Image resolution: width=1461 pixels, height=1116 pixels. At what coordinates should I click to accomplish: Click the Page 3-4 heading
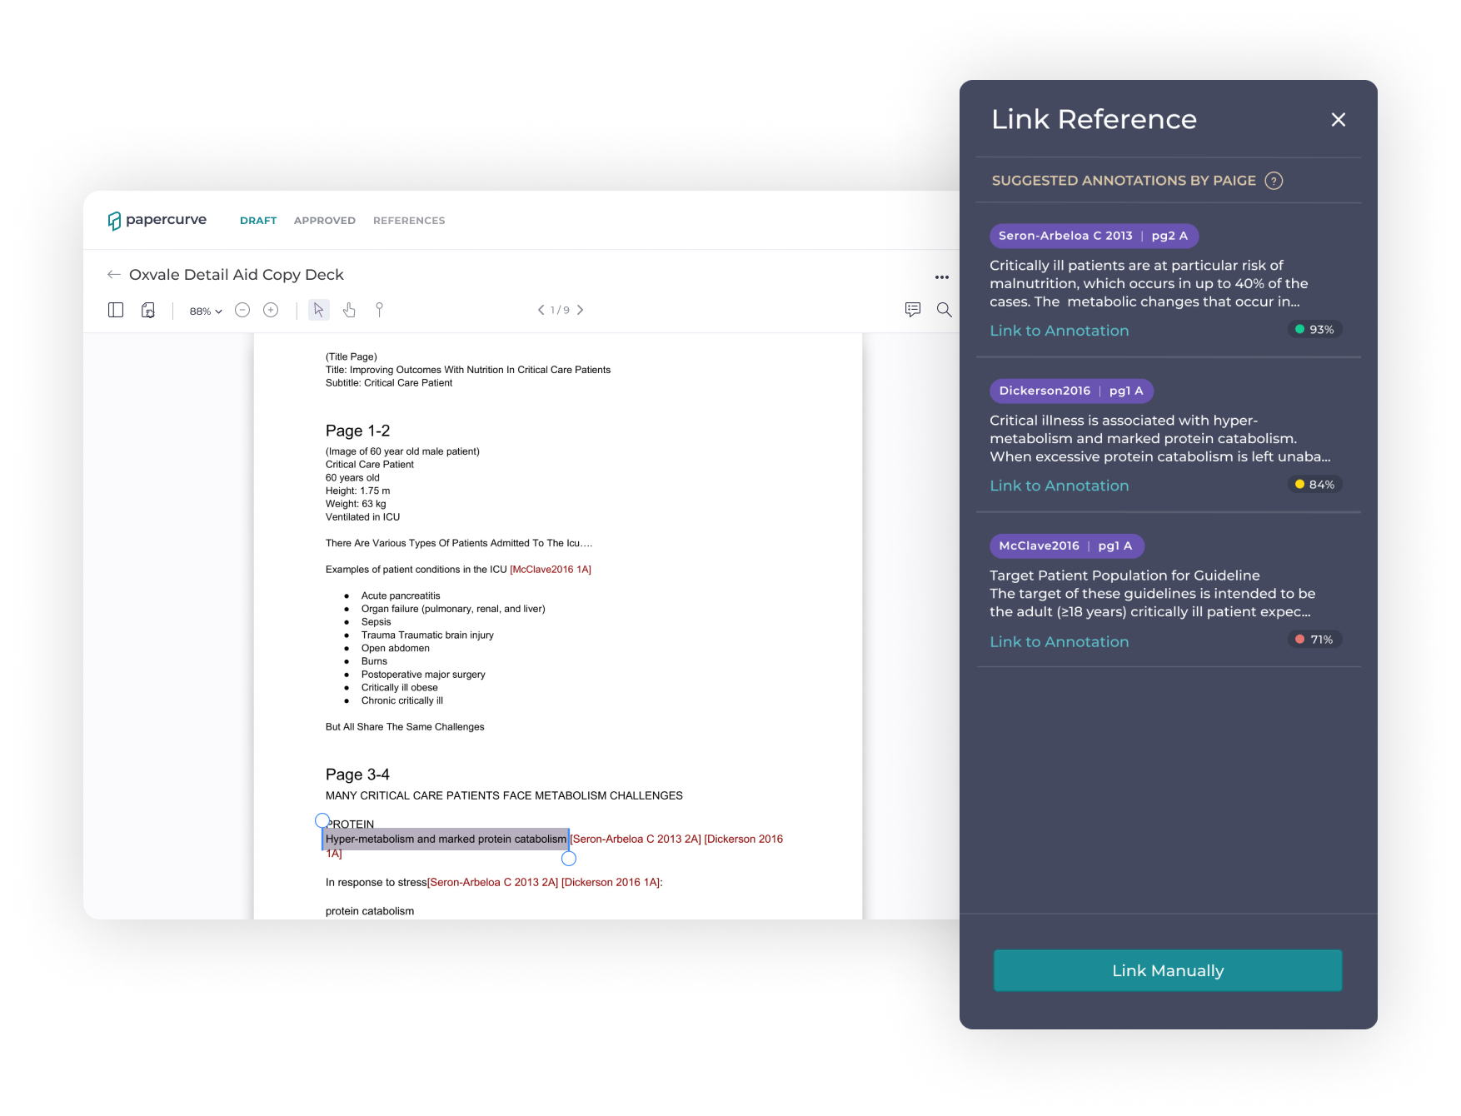point(357,775)
